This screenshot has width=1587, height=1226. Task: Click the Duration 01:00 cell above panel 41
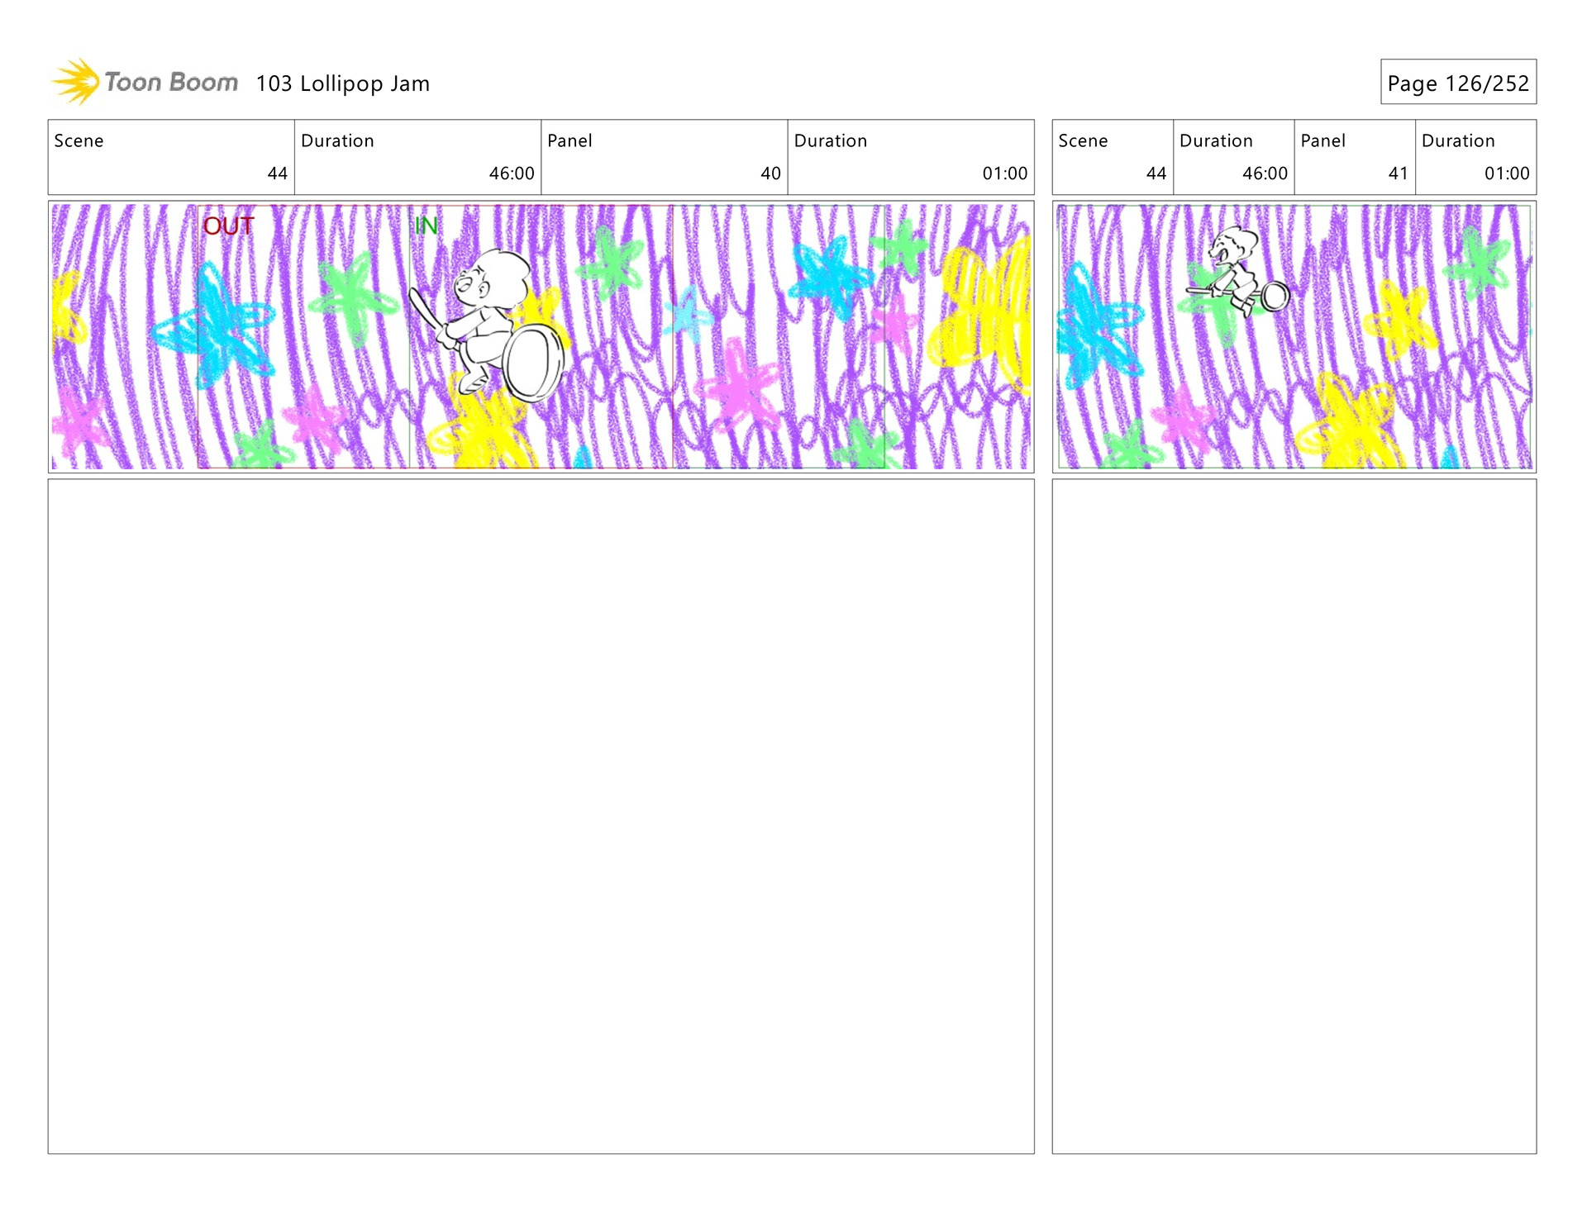pyautogui.click(x=1475, y=157)
